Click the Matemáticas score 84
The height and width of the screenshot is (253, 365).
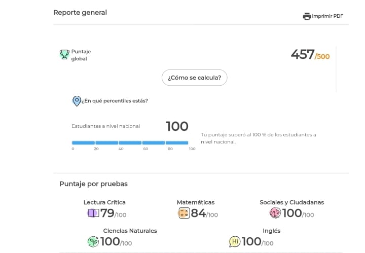(198, 213)
